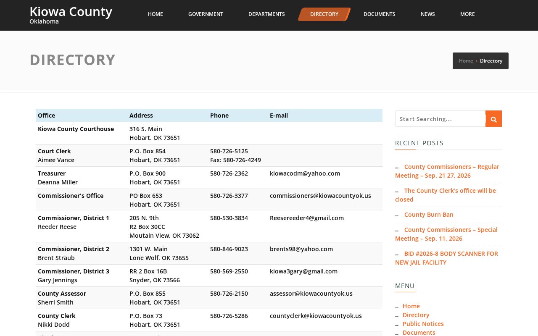Click the E-mail column header
Image resolution: width=538 pixels, height=336 pixels.
279,115
